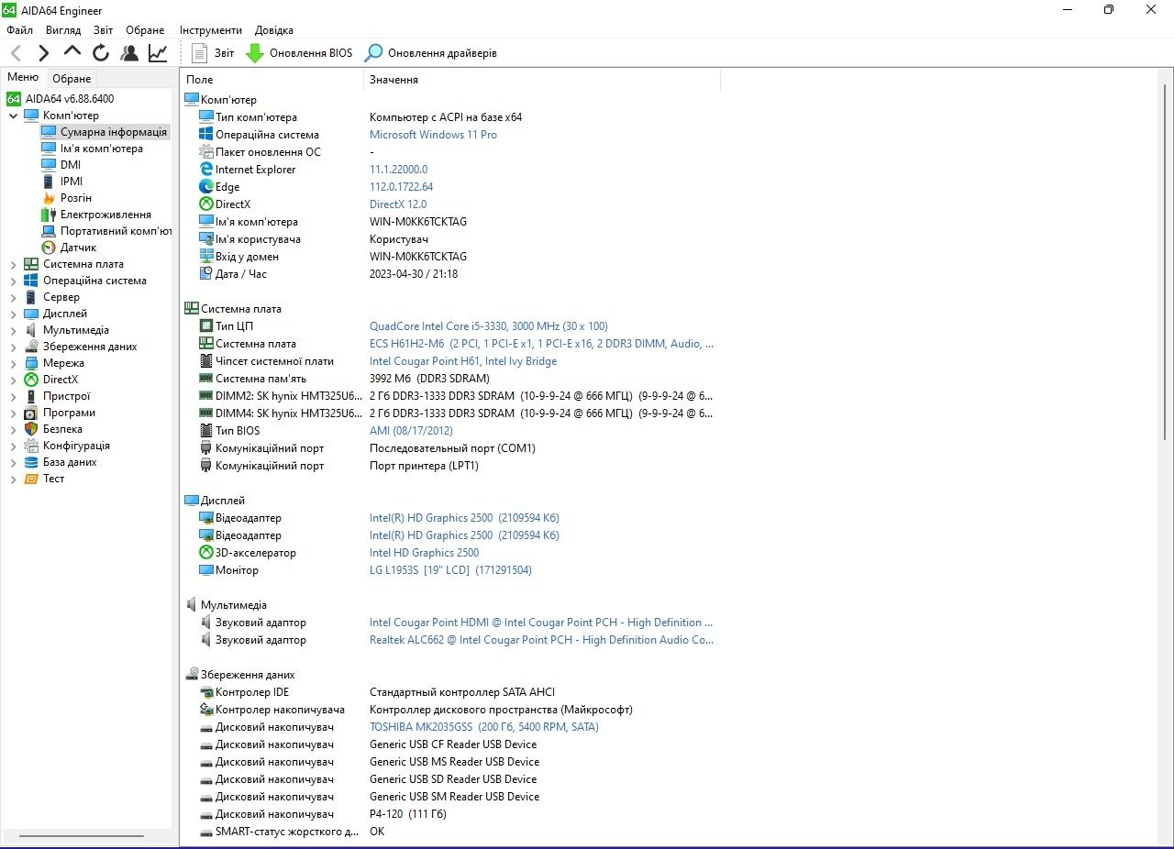The height and width of the screenshot is (849, 1174).
Task: Open the Intel Cougar Point H61 chipset link
Action: (x=463, y=361)
